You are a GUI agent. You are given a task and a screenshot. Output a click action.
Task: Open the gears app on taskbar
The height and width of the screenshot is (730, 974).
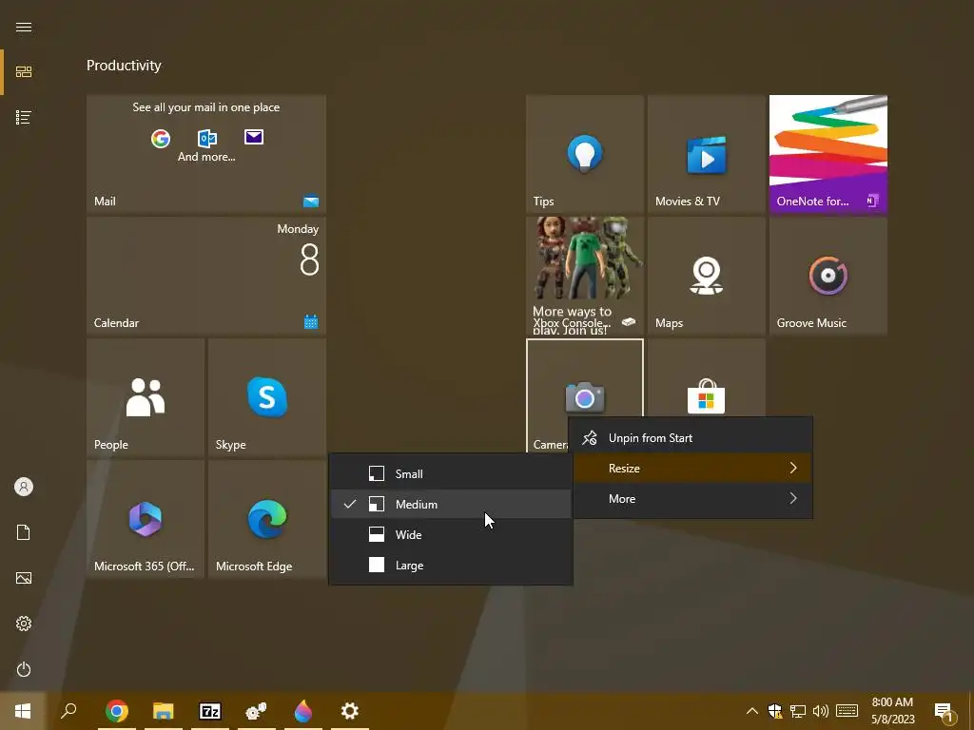click(x=257, y=711)
